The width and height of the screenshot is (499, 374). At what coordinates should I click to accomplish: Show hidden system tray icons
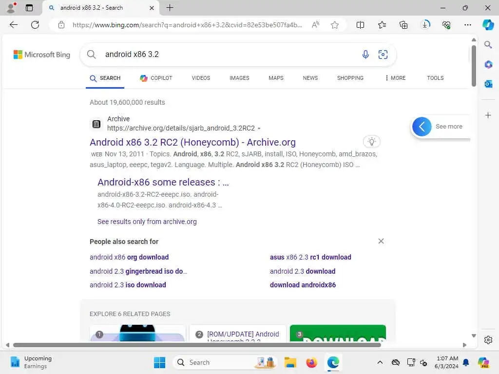[380, 362]
